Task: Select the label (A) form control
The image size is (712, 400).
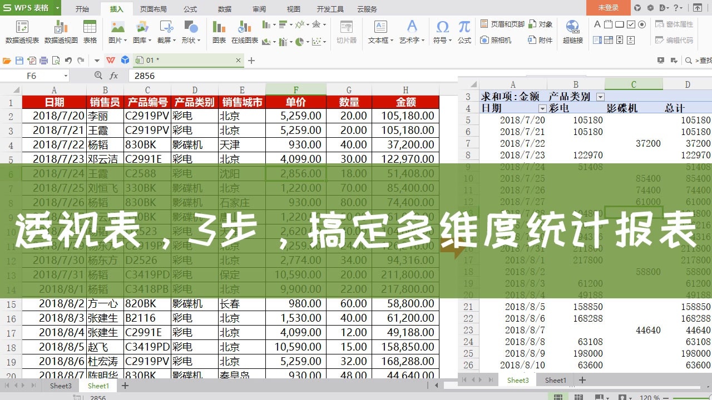Action: point(597,24)
